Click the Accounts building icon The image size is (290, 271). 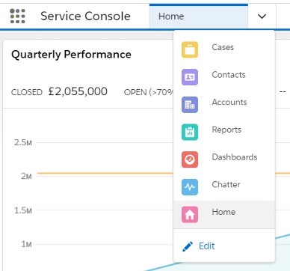click(x=190, y=105)
